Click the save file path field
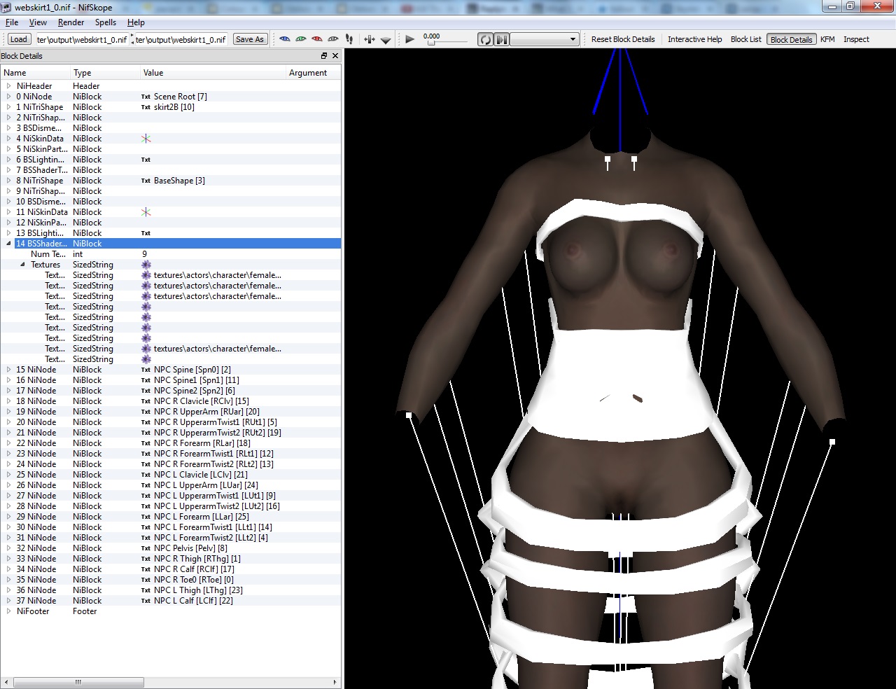 180,39
